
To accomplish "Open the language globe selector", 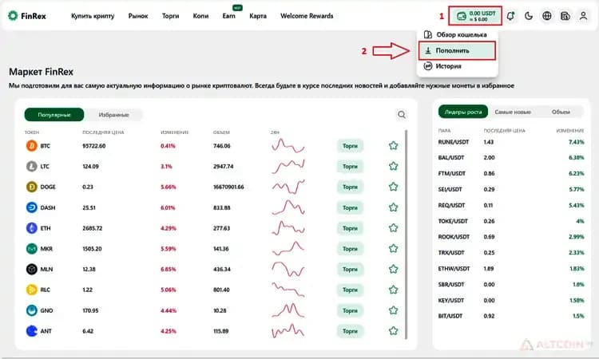I will (x=546, y=16).
